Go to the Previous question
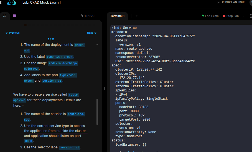The image size is (252, 152). coord(12,33)
